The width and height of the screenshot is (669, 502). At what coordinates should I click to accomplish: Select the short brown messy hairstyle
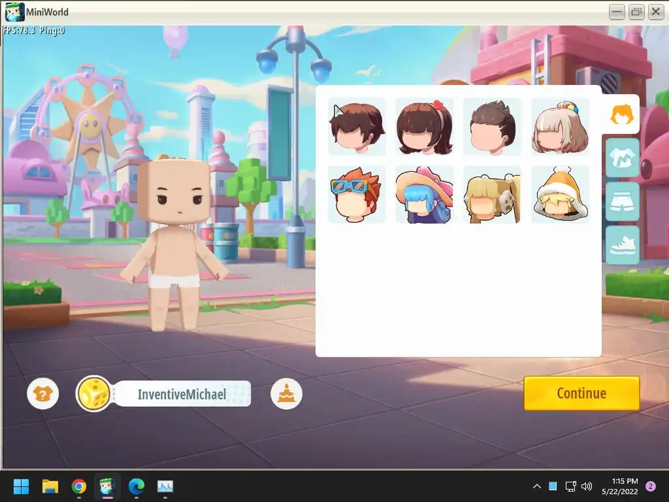point(357,126)
